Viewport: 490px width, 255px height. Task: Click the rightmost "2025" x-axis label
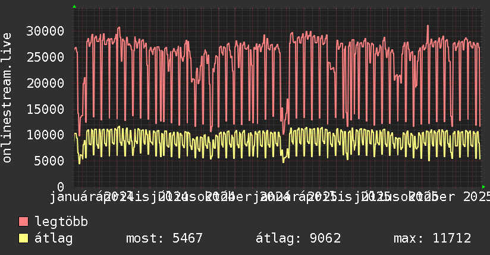coord(475,196)
